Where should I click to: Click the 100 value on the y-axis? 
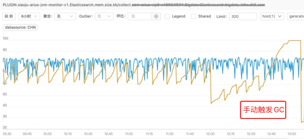click(6, 39)
